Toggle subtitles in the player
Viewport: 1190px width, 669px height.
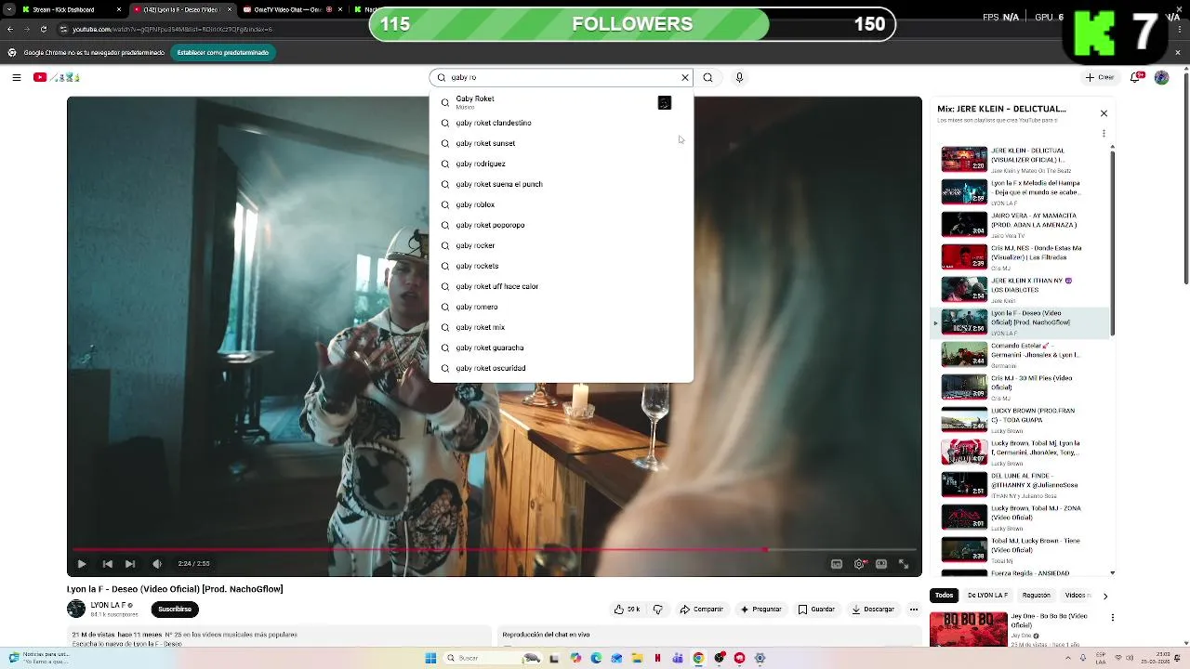[836, 563]
